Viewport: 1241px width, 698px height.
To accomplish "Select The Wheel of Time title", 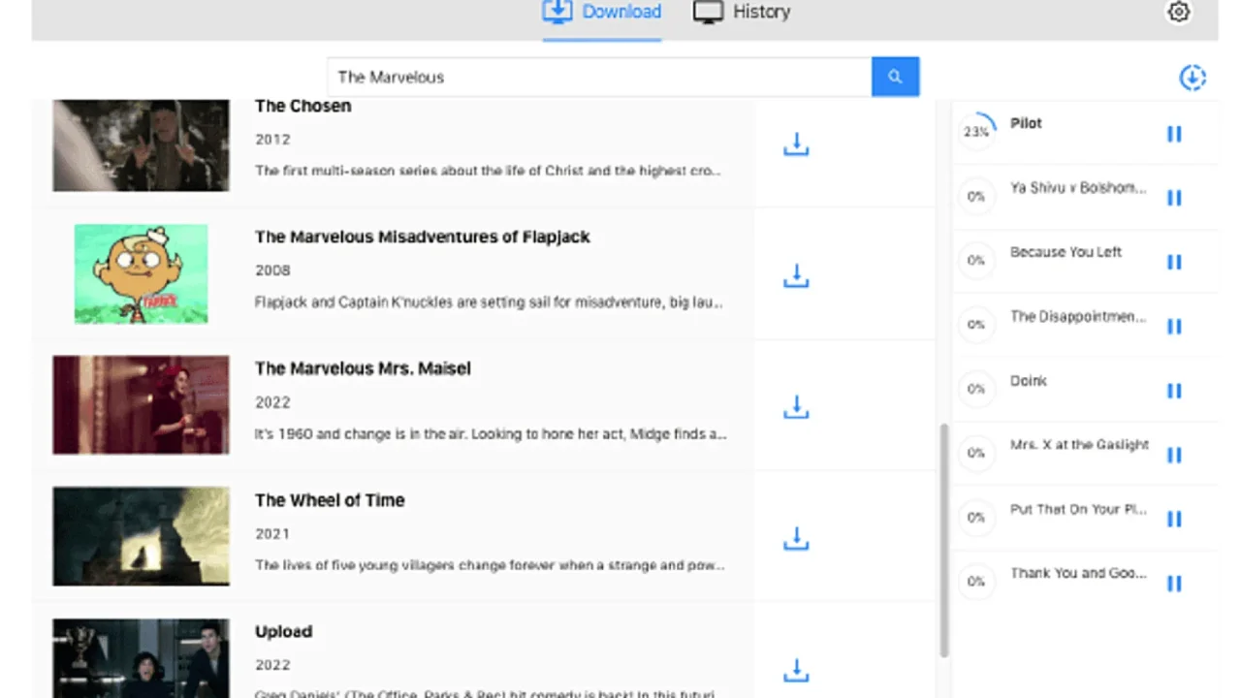I will tap(330, 500).
